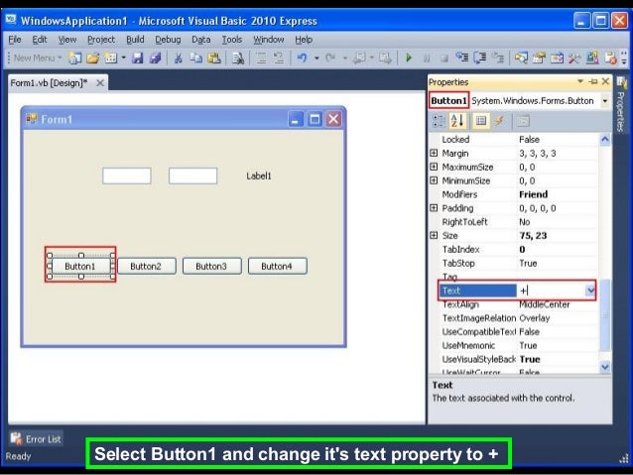Close the Form1.vb [Design] tab
633x475 pixels.
pos(100,83)
